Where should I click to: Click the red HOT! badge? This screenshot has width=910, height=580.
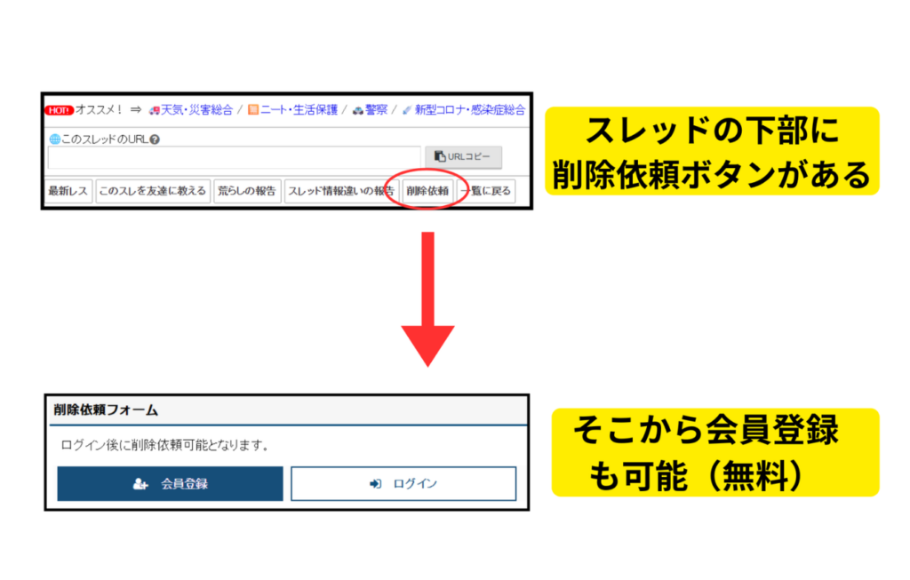(59, 110)
